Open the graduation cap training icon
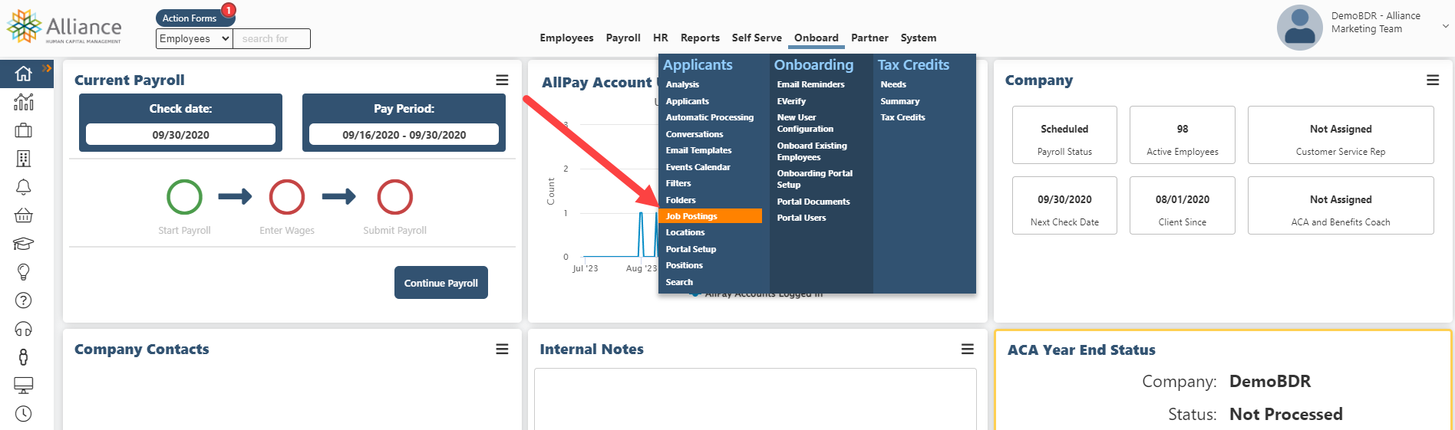The image size is (1455, 430). pos(24,244)
